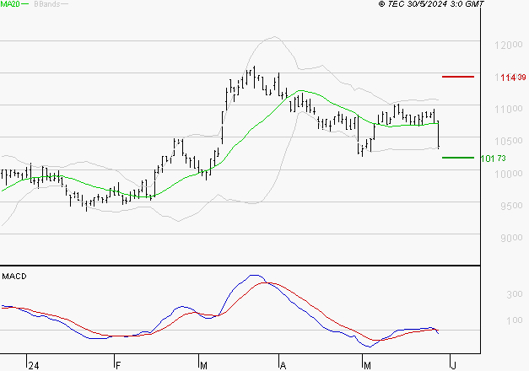The height and width of the screenshot is (371, 529).
Task: Click the MACD panel label
Action: coord(14,277)
